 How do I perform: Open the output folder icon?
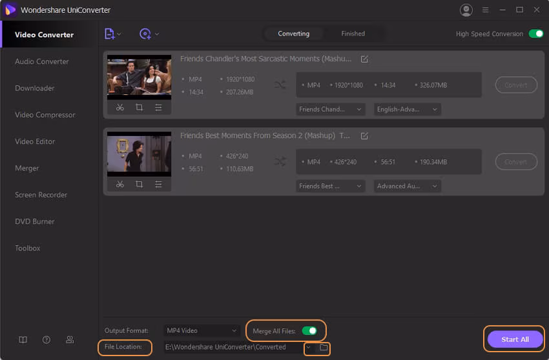coord(324,347)
